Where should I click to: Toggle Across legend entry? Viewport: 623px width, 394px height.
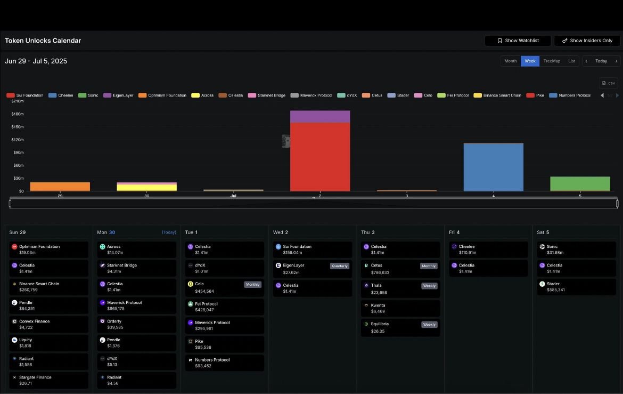[202, 95]
